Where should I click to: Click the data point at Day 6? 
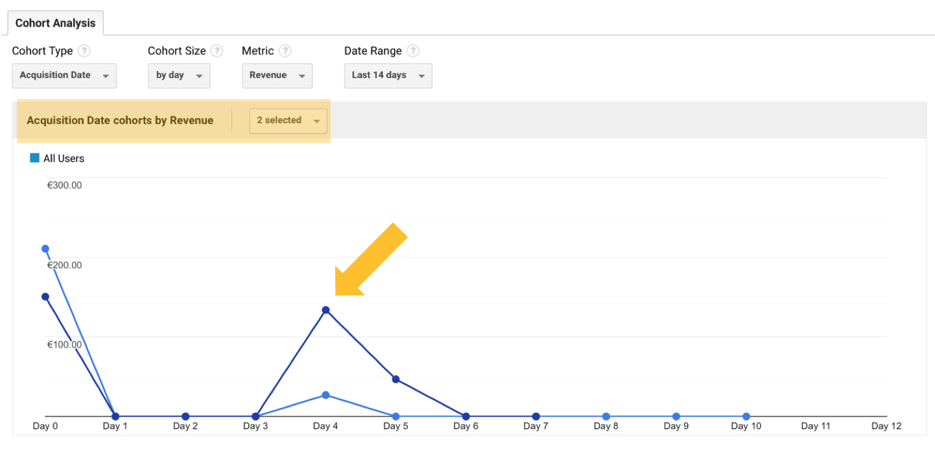click(x=466, y=416)
